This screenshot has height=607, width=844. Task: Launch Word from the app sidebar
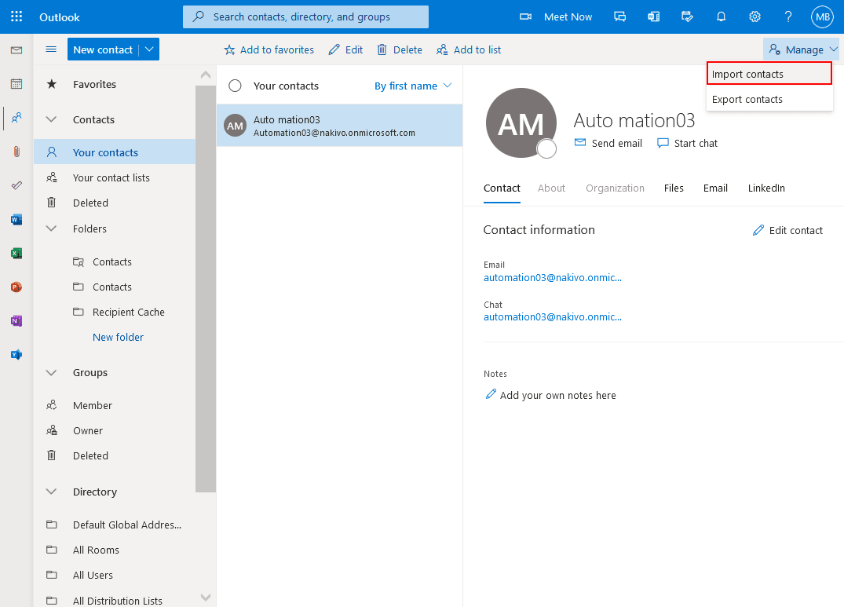(x=16, y=219)
